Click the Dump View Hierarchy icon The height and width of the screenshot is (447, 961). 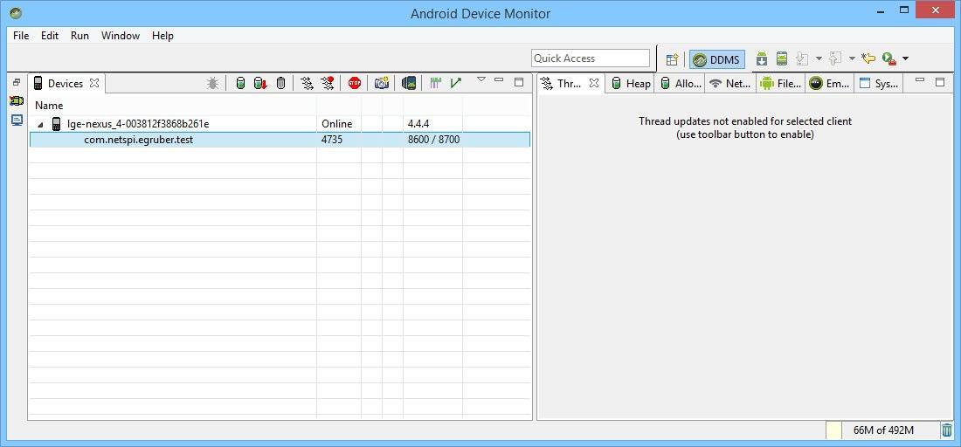point(408,83)
